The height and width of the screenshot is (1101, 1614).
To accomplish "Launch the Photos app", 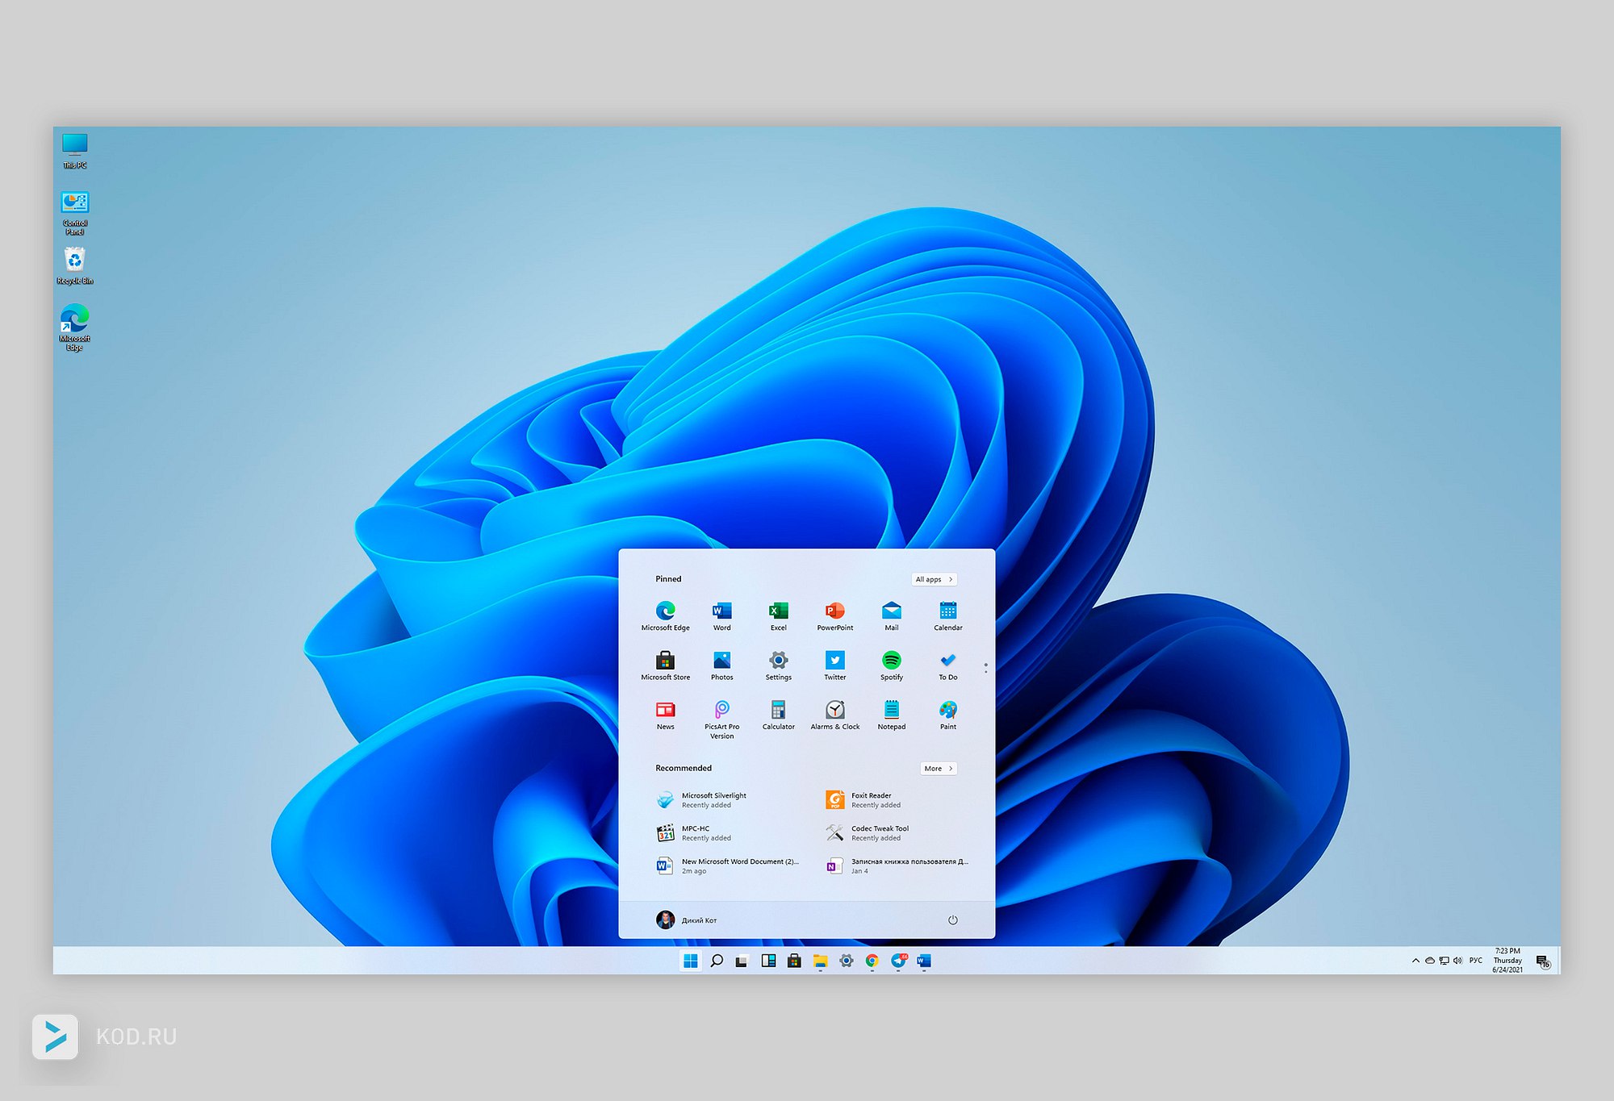I will [x=721, y=666].
